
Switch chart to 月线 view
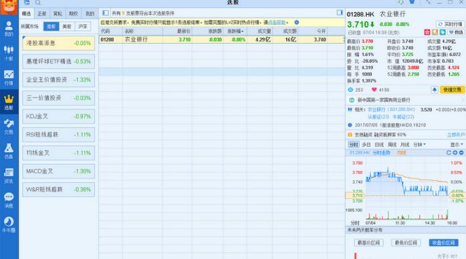point(405,145)
